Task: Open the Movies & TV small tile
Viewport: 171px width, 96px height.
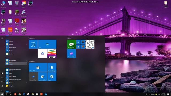Action: pyautogui.click(x=78, y=42)
